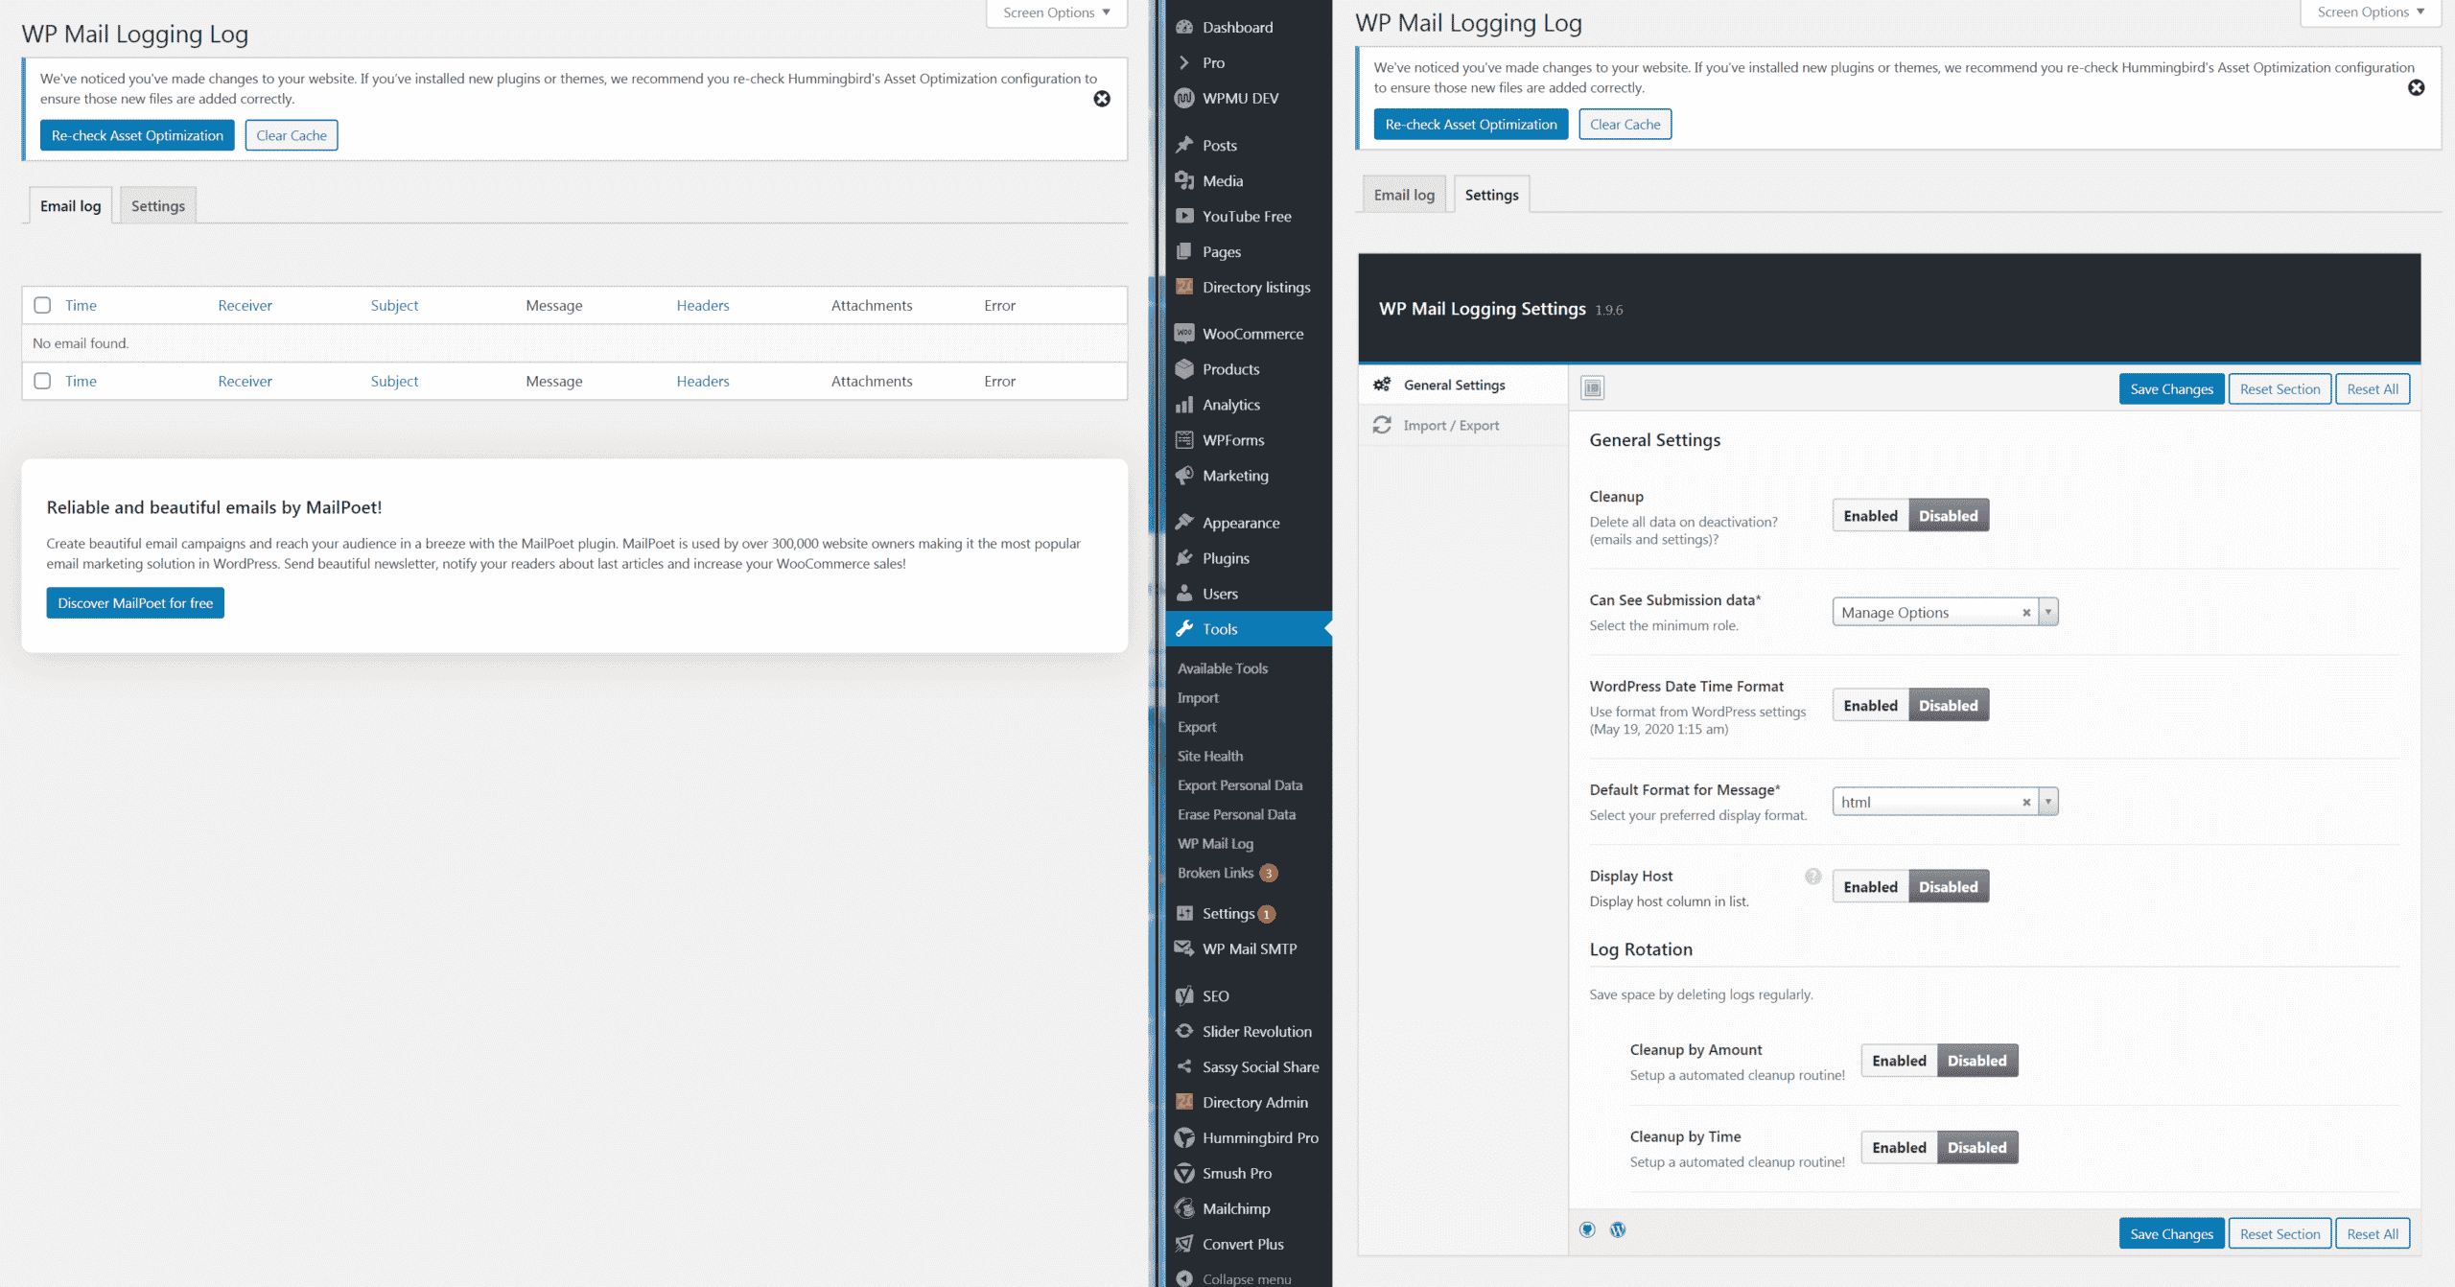Image resolution: width=2455 pixels, height=1287 pixels.
Task: Disable WordPress Date Time Format
Action: point(1949,706)
